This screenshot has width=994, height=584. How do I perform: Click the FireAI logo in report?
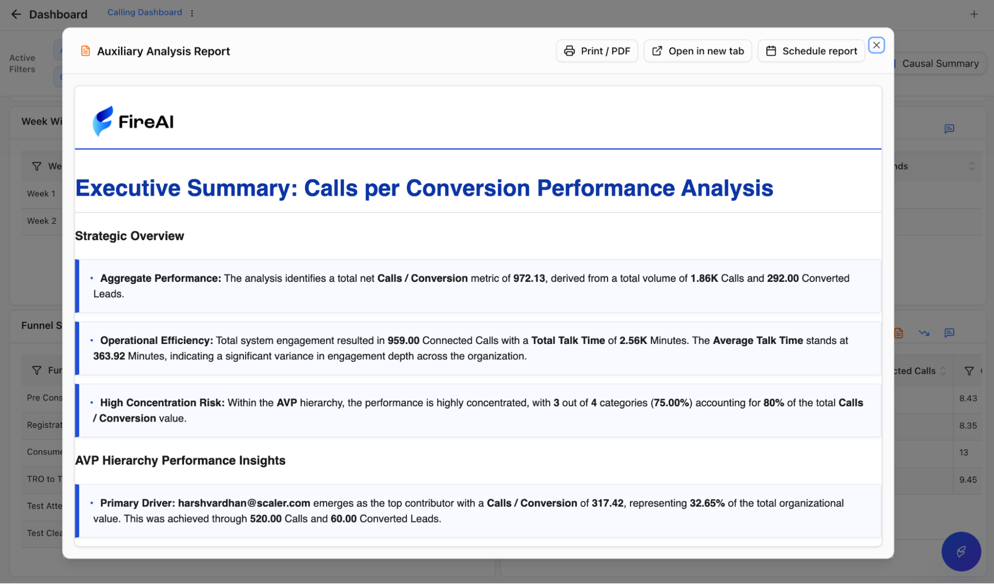(133, 121)
